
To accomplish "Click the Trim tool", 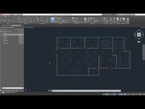I will [x=30, y=18].
